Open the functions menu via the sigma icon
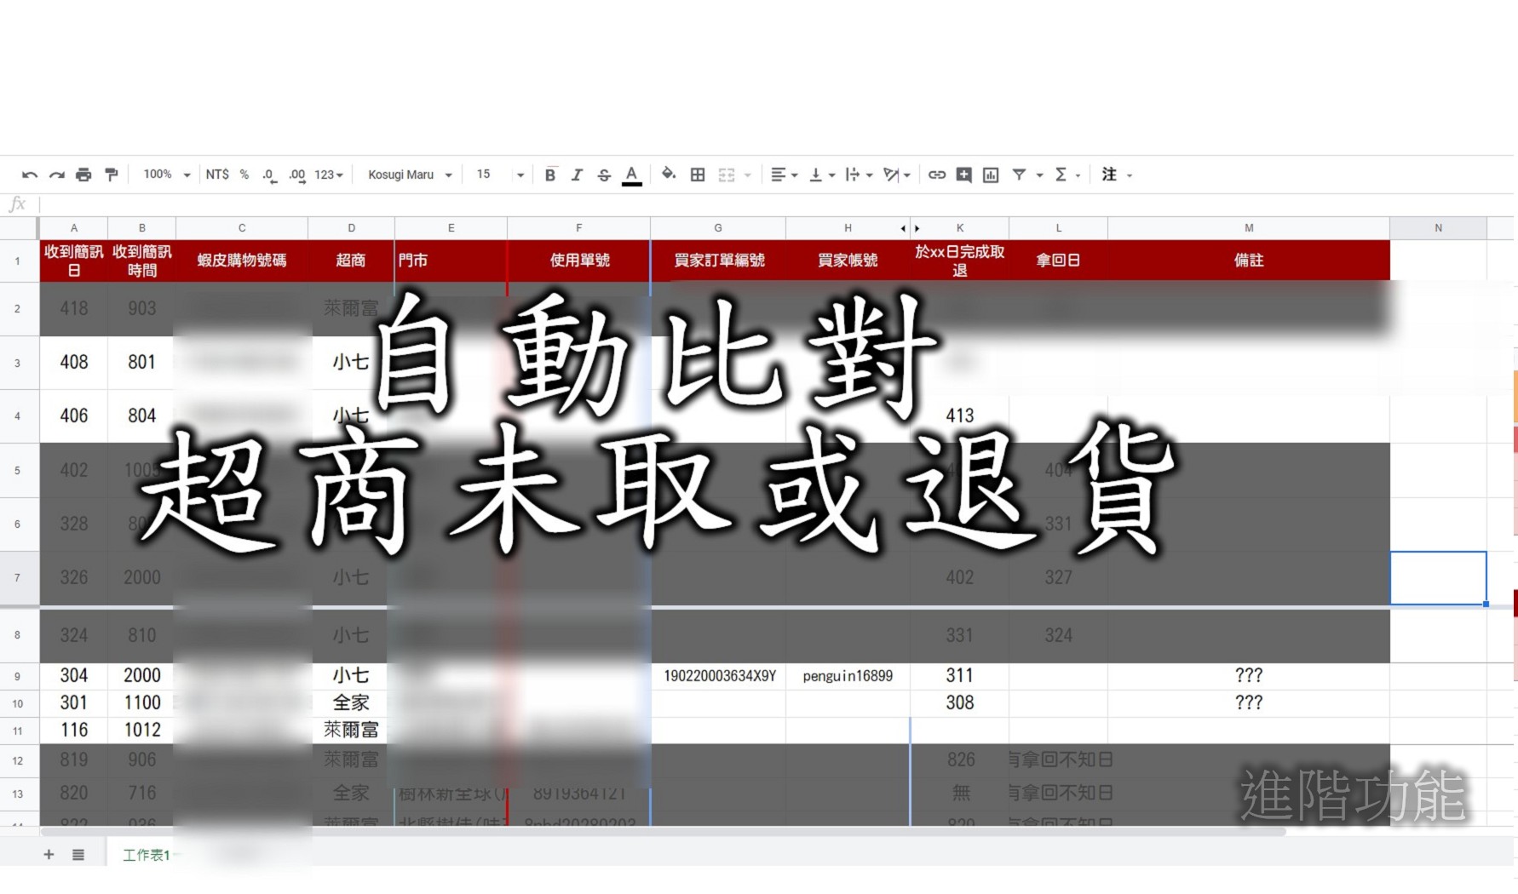 pyautogui.click(x=1061, y=174)
